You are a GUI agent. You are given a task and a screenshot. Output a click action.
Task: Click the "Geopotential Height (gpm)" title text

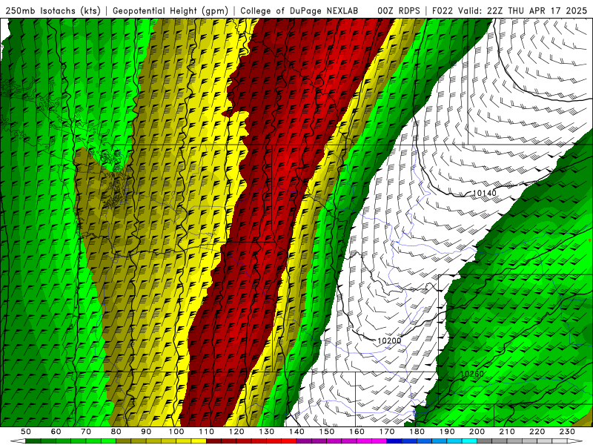[x=170, y=10]
